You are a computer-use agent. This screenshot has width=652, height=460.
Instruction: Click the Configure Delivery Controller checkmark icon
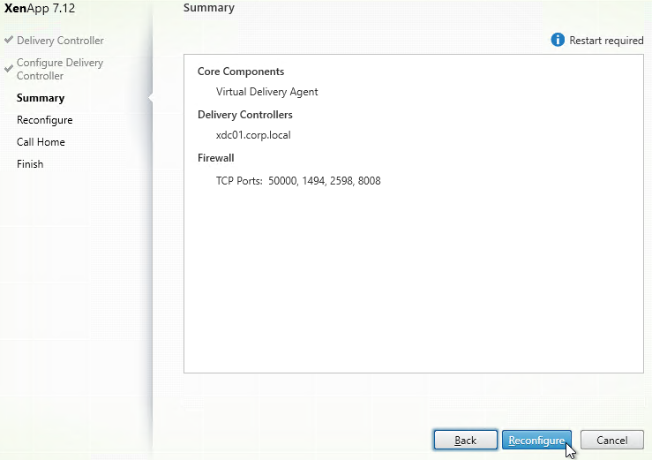point(8,69)
